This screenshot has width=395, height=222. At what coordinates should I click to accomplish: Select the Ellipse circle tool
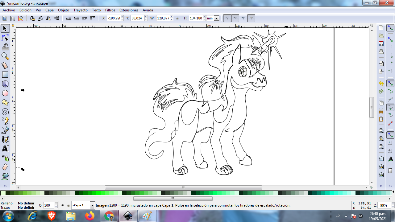pos(5,93)
